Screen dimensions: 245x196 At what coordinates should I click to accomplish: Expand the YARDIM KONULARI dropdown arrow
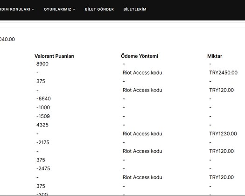(x=33, y=9)
